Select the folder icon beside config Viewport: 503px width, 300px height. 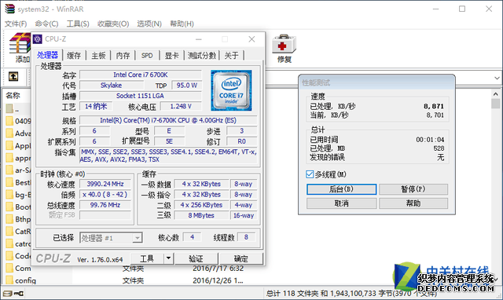click(x=9, y=280)
